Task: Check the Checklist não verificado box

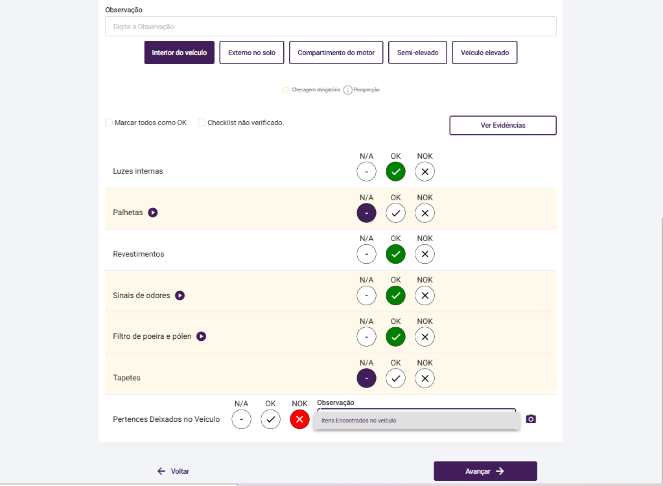Action: tap(202, 122)
